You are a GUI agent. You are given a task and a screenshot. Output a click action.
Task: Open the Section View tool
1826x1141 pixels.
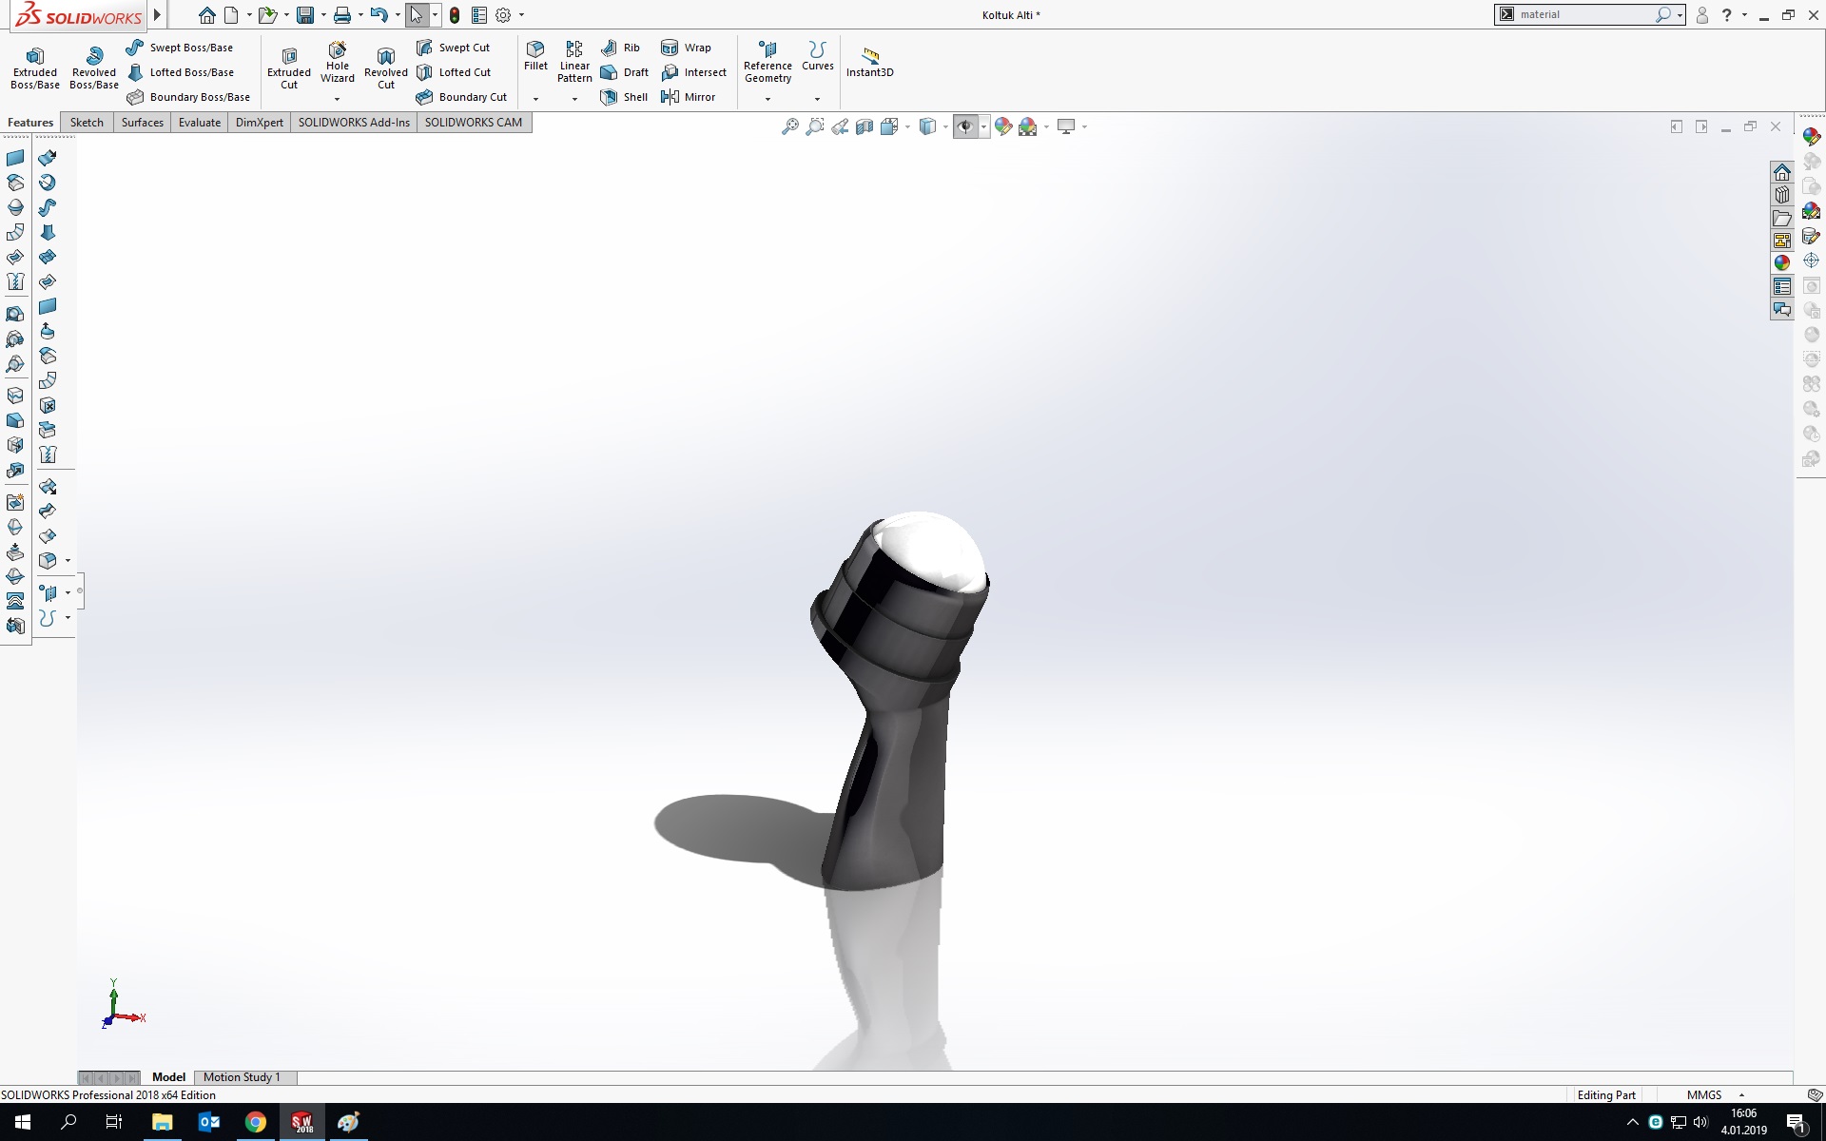(864, 126)
